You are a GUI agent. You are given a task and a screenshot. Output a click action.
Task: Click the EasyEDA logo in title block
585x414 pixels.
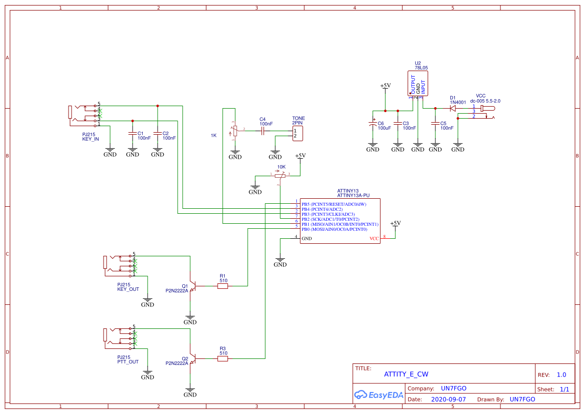[378, 395]
